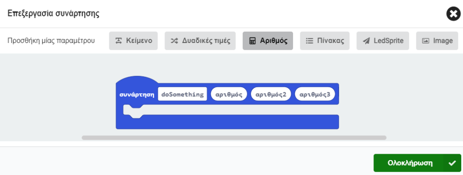Add an Image parameter
This screenshot has width=463, height=175.
tap(437, 41)
